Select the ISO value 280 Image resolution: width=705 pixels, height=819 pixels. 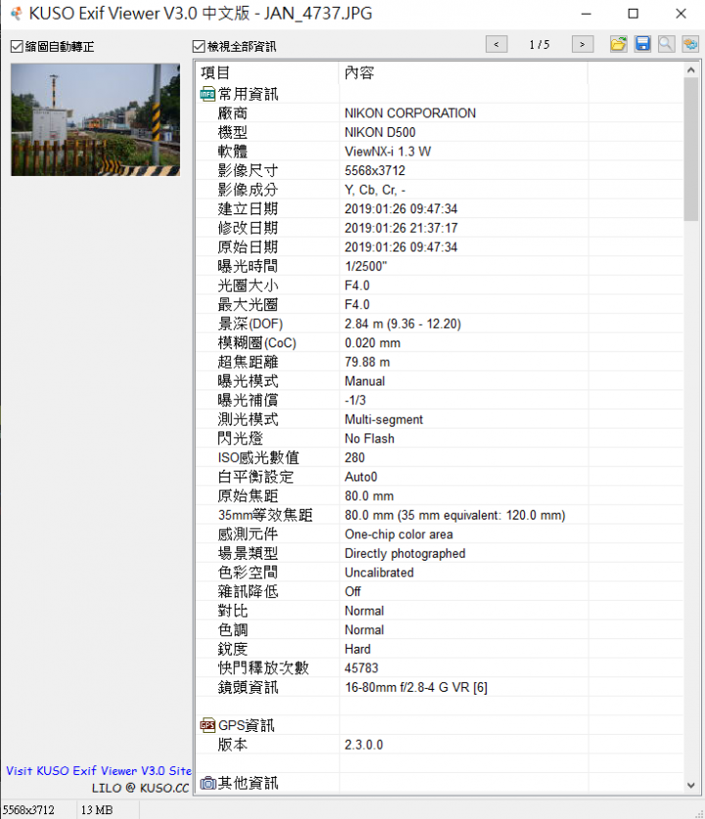point(354,458)
